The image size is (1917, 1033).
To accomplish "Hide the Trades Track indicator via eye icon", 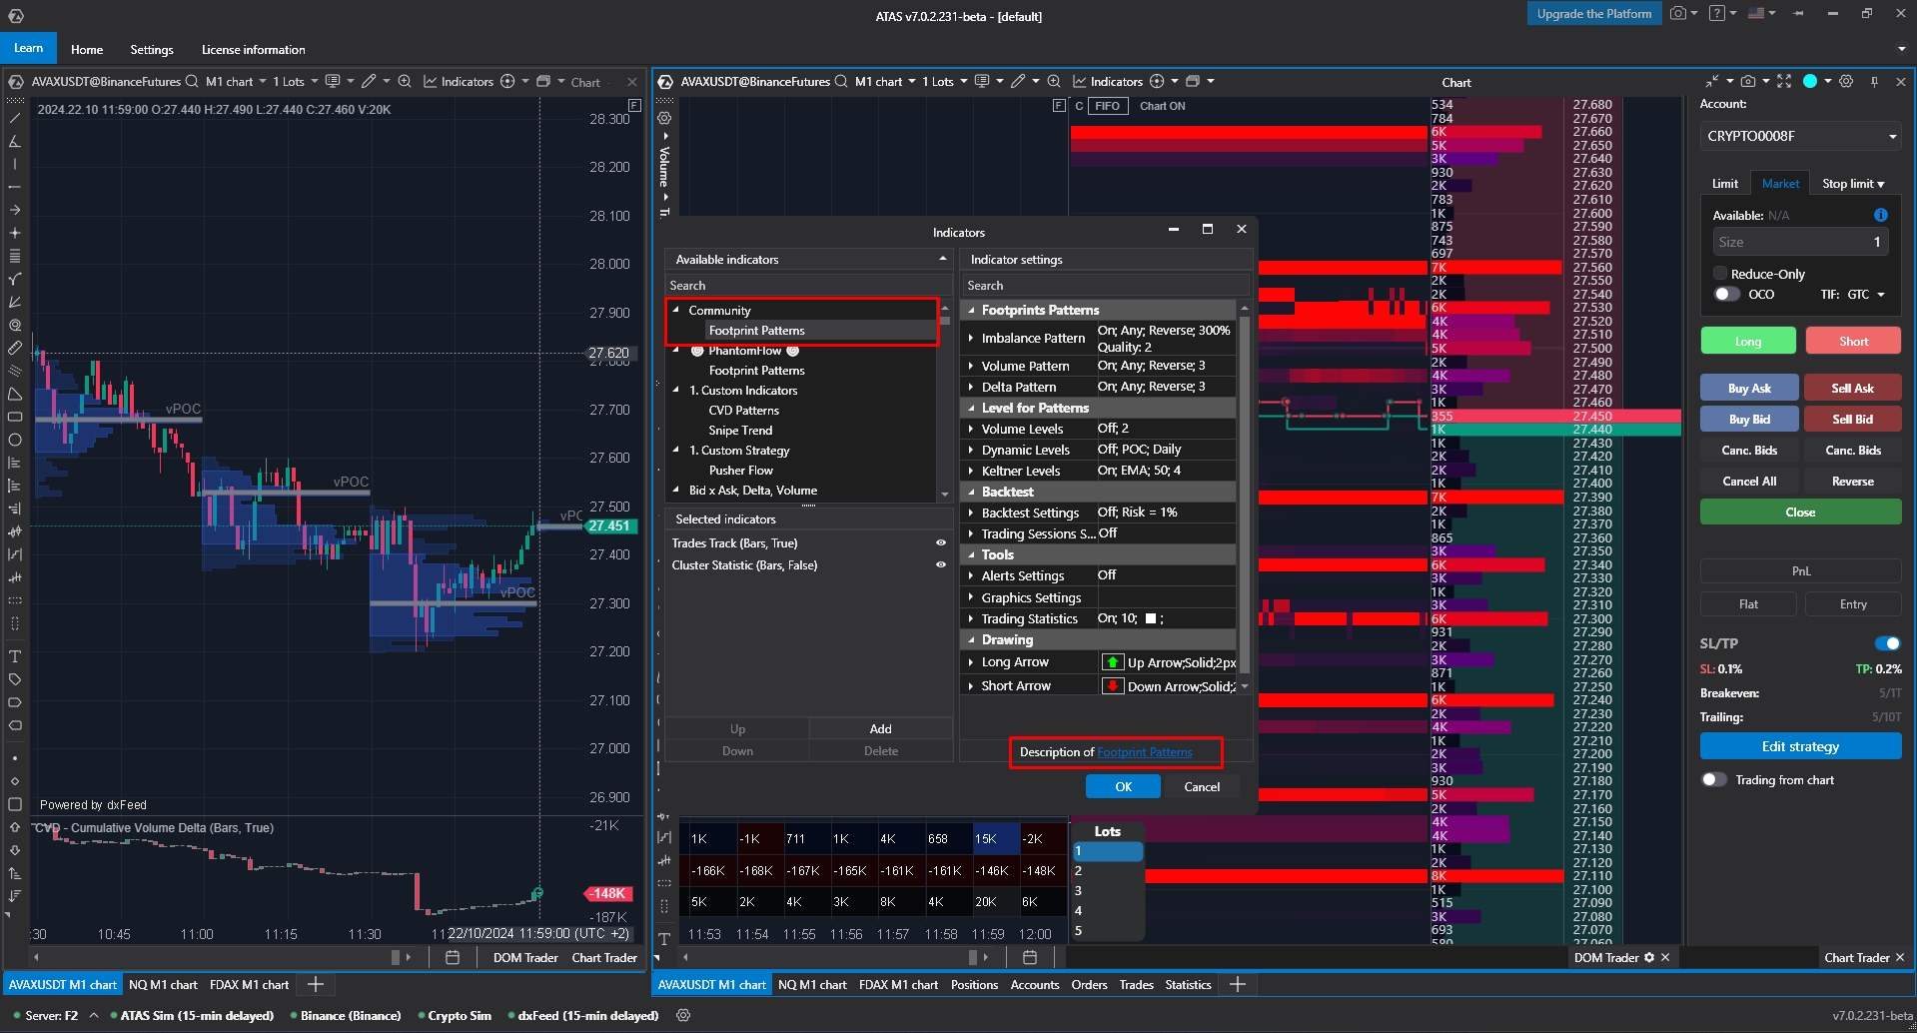I will click(940, 543).
